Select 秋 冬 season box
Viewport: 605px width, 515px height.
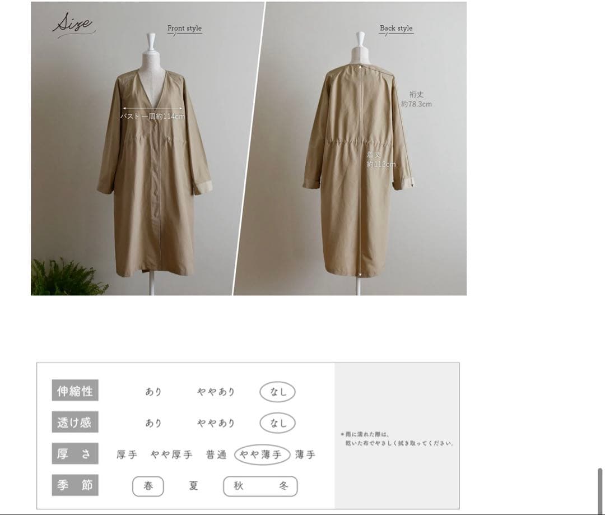(260, 486)
